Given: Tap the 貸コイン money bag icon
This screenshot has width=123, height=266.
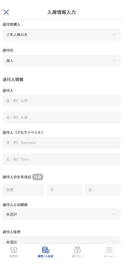Looking at the screenshot, I should click(x=77, y=250).
